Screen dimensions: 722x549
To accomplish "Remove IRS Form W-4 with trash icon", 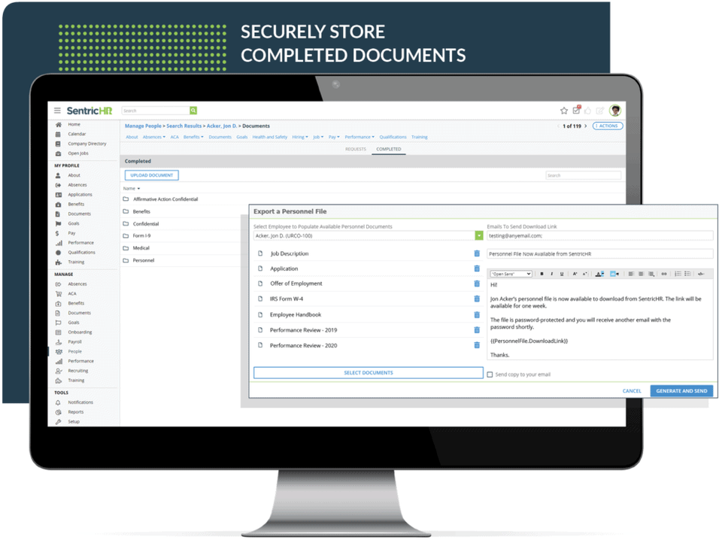I will (x=477, y=299).
